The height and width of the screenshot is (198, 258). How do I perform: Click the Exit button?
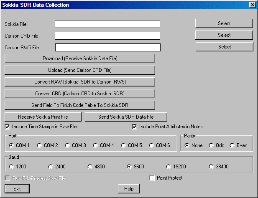17,189
